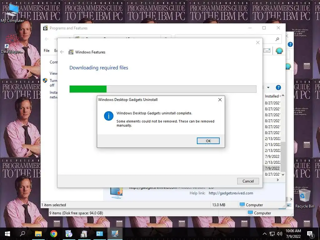Click Computer zone in the rear window status bar
The height and width of the screenshot is (240, 320).
[x=259, y=213]
